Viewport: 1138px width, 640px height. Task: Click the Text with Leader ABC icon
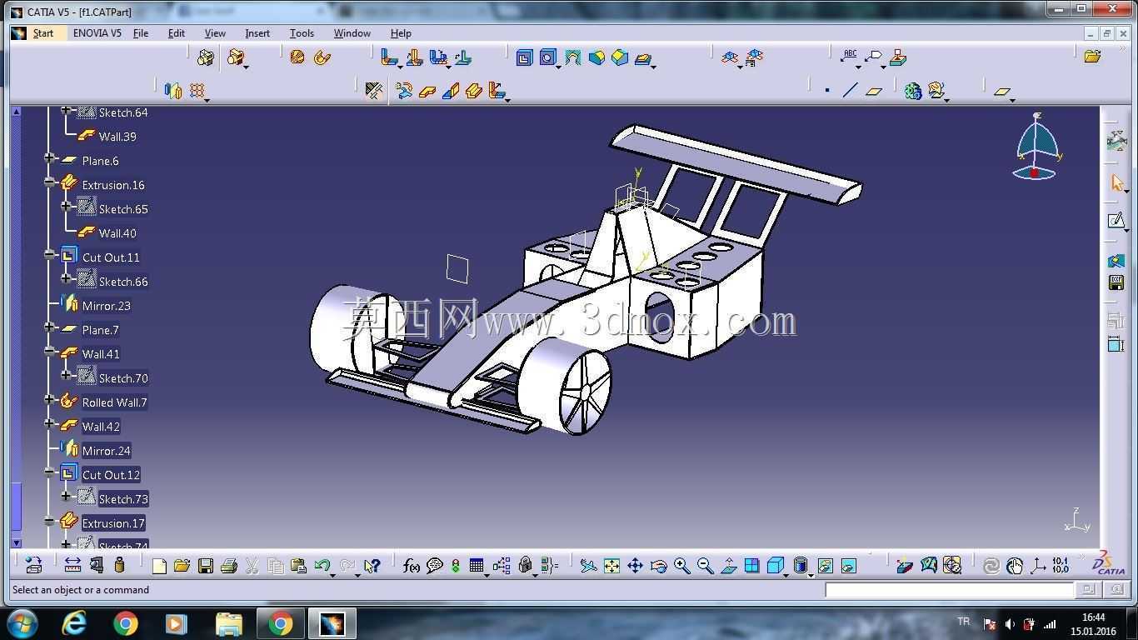[850, 56]
